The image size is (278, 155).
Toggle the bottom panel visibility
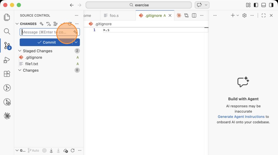point(264,5)
